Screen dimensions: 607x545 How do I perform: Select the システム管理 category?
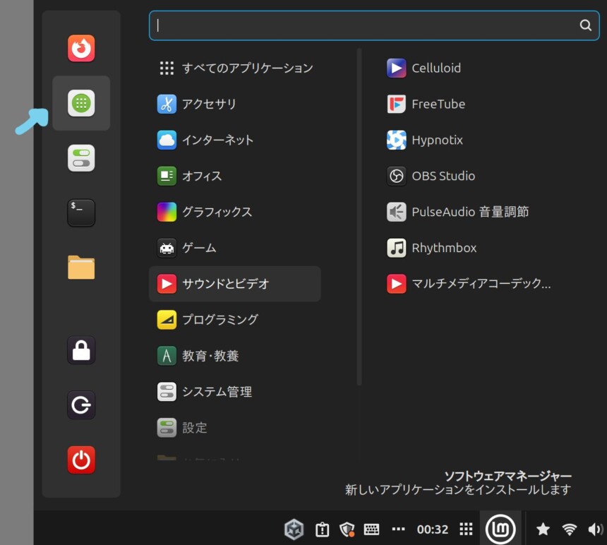tap(235, 392)
